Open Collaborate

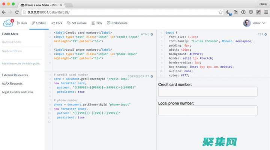coord(117,23)
